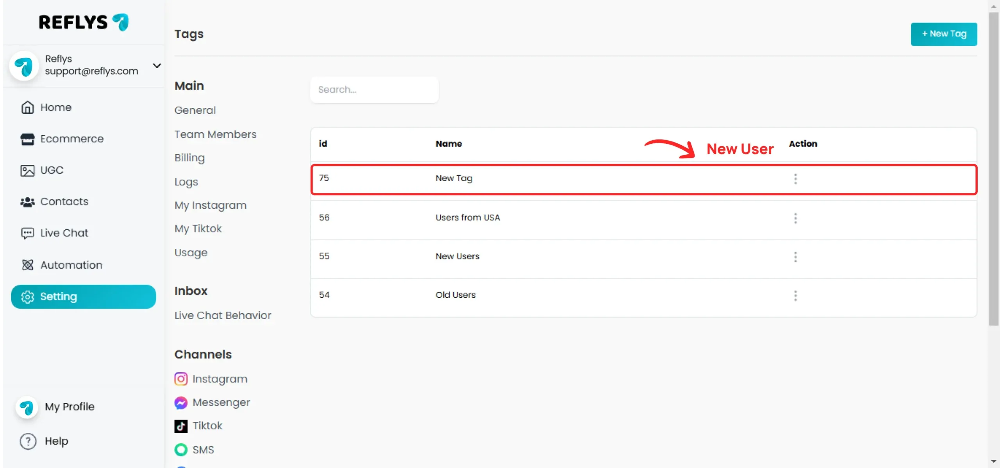This screenshot has width=1000, height=468.
Task: Click the id cell '56'
Action: click(x=324, y=218)
